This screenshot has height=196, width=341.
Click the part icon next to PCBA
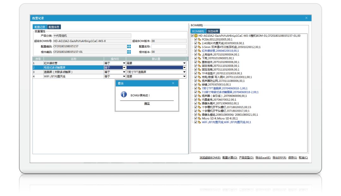coord(200,40)
